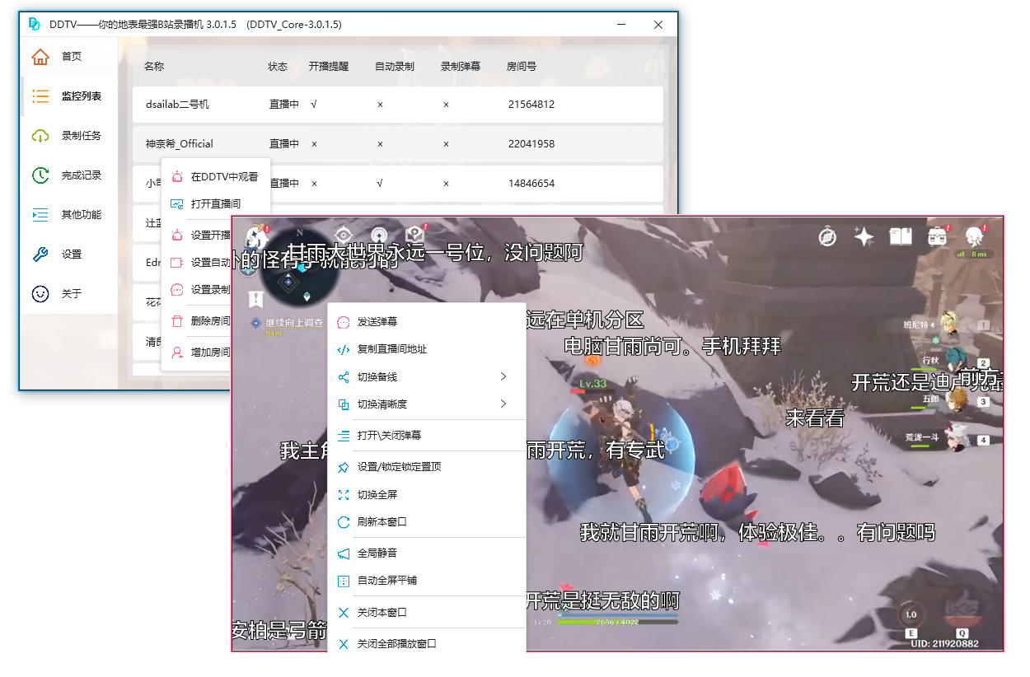The image size is (1030, 677).
Task: Click the 设置开播 reminder TV icon
Action: point(176,236)
